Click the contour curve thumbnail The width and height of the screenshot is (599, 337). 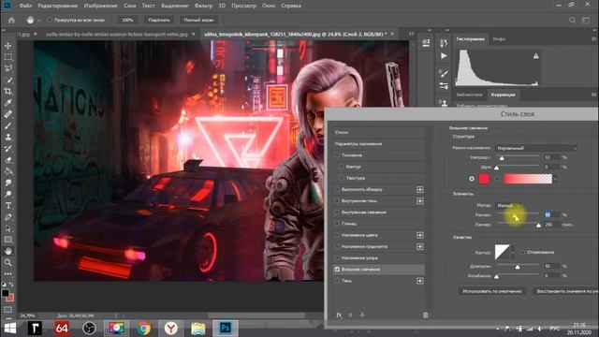point(502,253)
